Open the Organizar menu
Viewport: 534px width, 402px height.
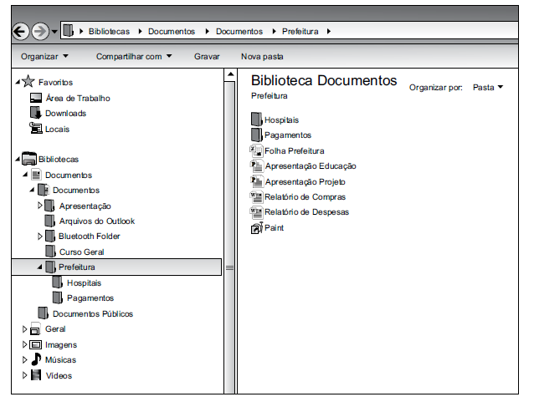[x=44, y=57]
